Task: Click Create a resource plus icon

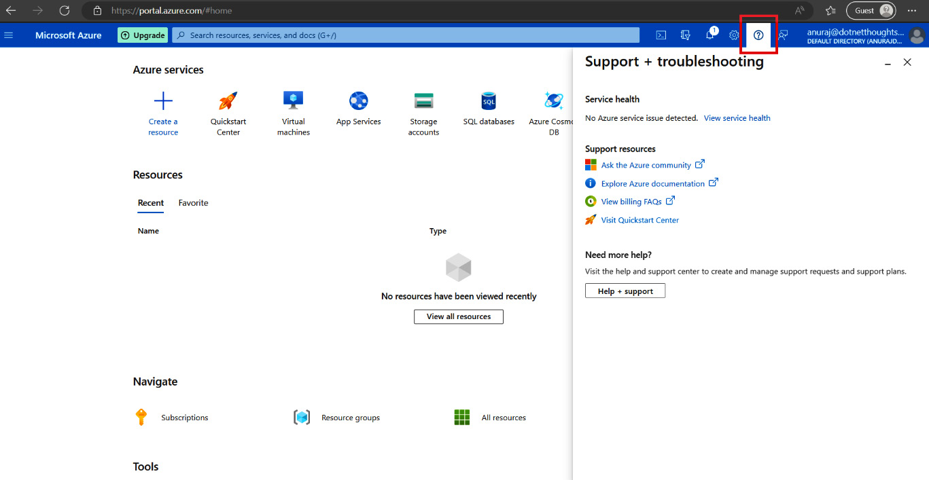Action: (163, 102)
